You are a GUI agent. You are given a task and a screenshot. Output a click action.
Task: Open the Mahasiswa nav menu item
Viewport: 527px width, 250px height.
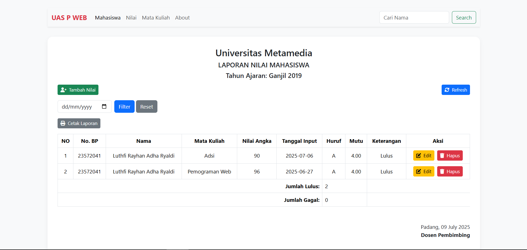[x=108, y=18]
